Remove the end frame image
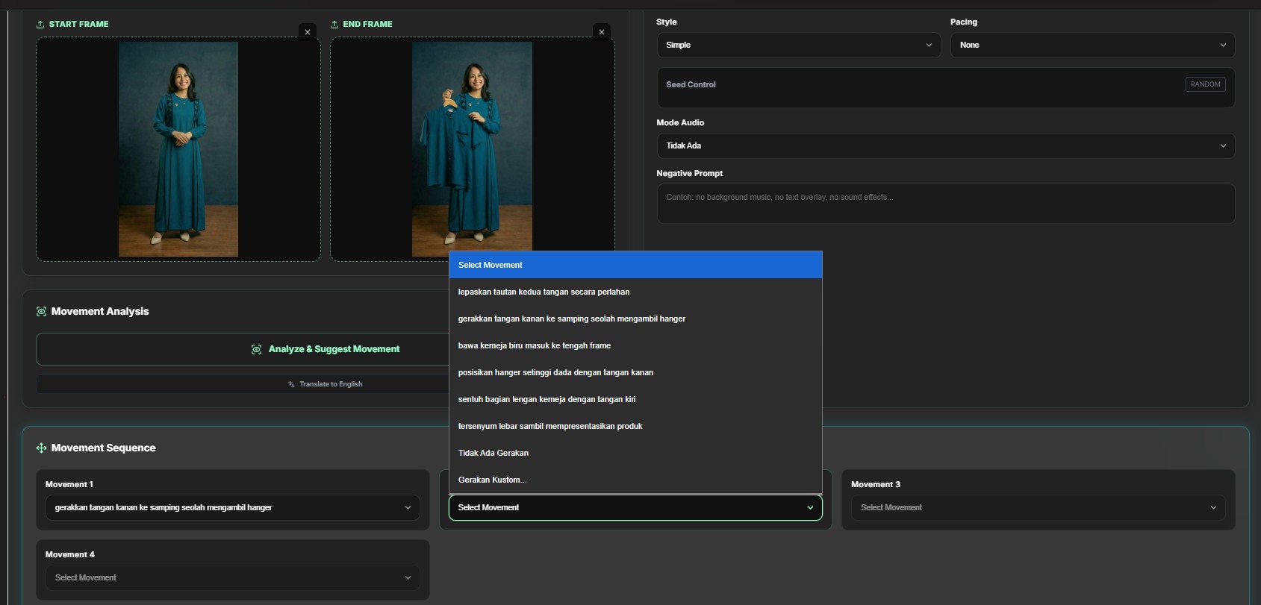The image size is (1261, 605). (602, 32)
